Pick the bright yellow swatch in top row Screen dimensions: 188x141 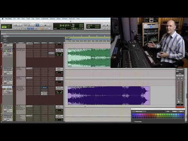(158, 114)
